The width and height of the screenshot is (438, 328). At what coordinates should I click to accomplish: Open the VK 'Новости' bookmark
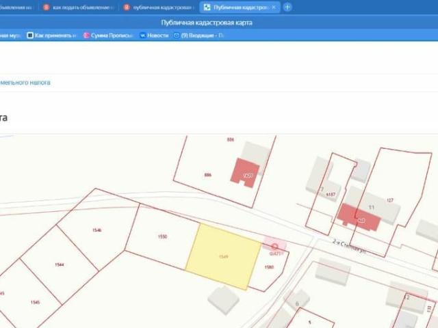pos(154,36)
